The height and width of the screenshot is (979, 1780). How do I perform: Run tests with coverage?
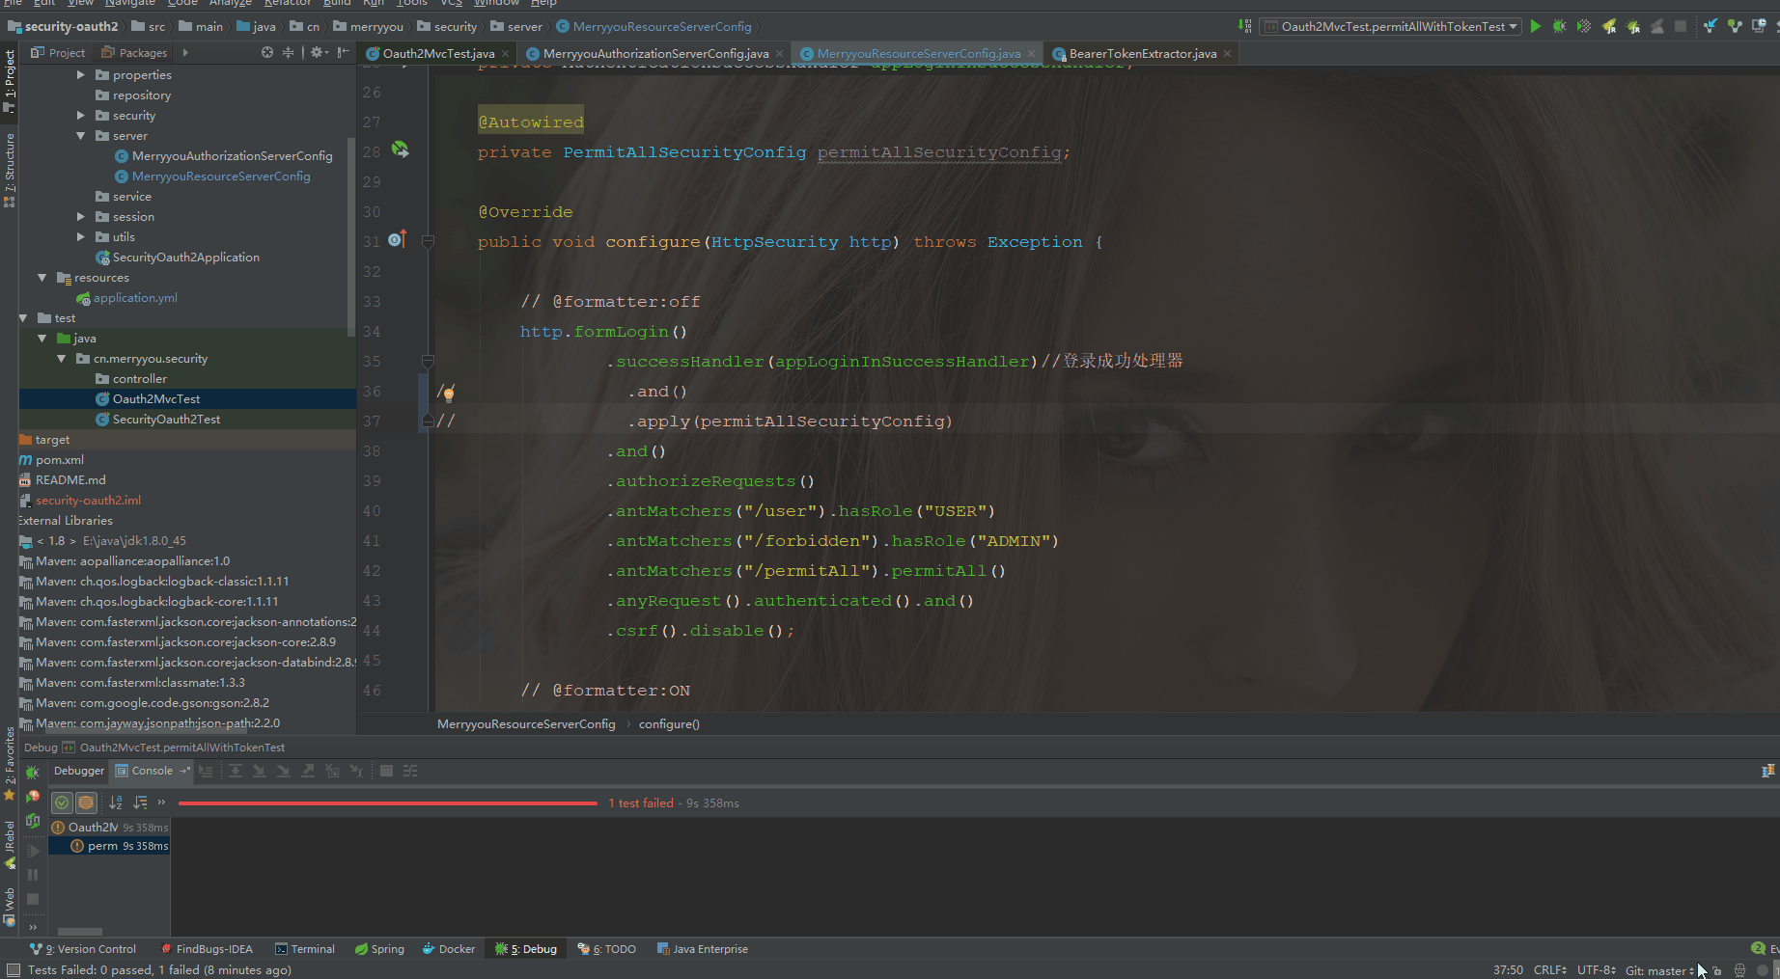1584,27
